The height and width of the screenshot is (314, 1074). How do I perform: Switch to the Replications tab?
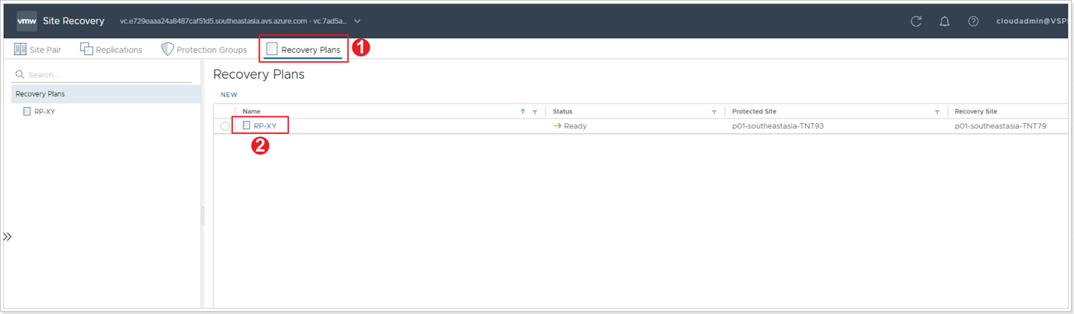pyautogui.click(x=111, y=50)
